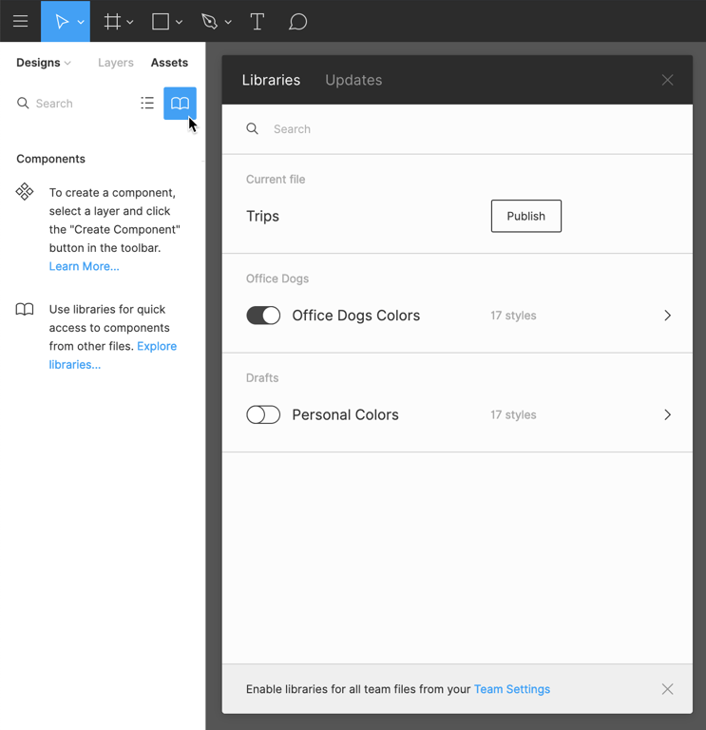Image resolution: width=706 pixels, height=730 pixels.
Task: Publish the Trips file library
Action: coord(525,216)
